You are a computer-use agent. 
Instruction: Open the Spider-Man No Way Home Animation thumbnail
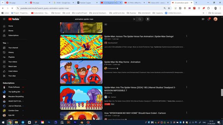(x=81, y=72)
